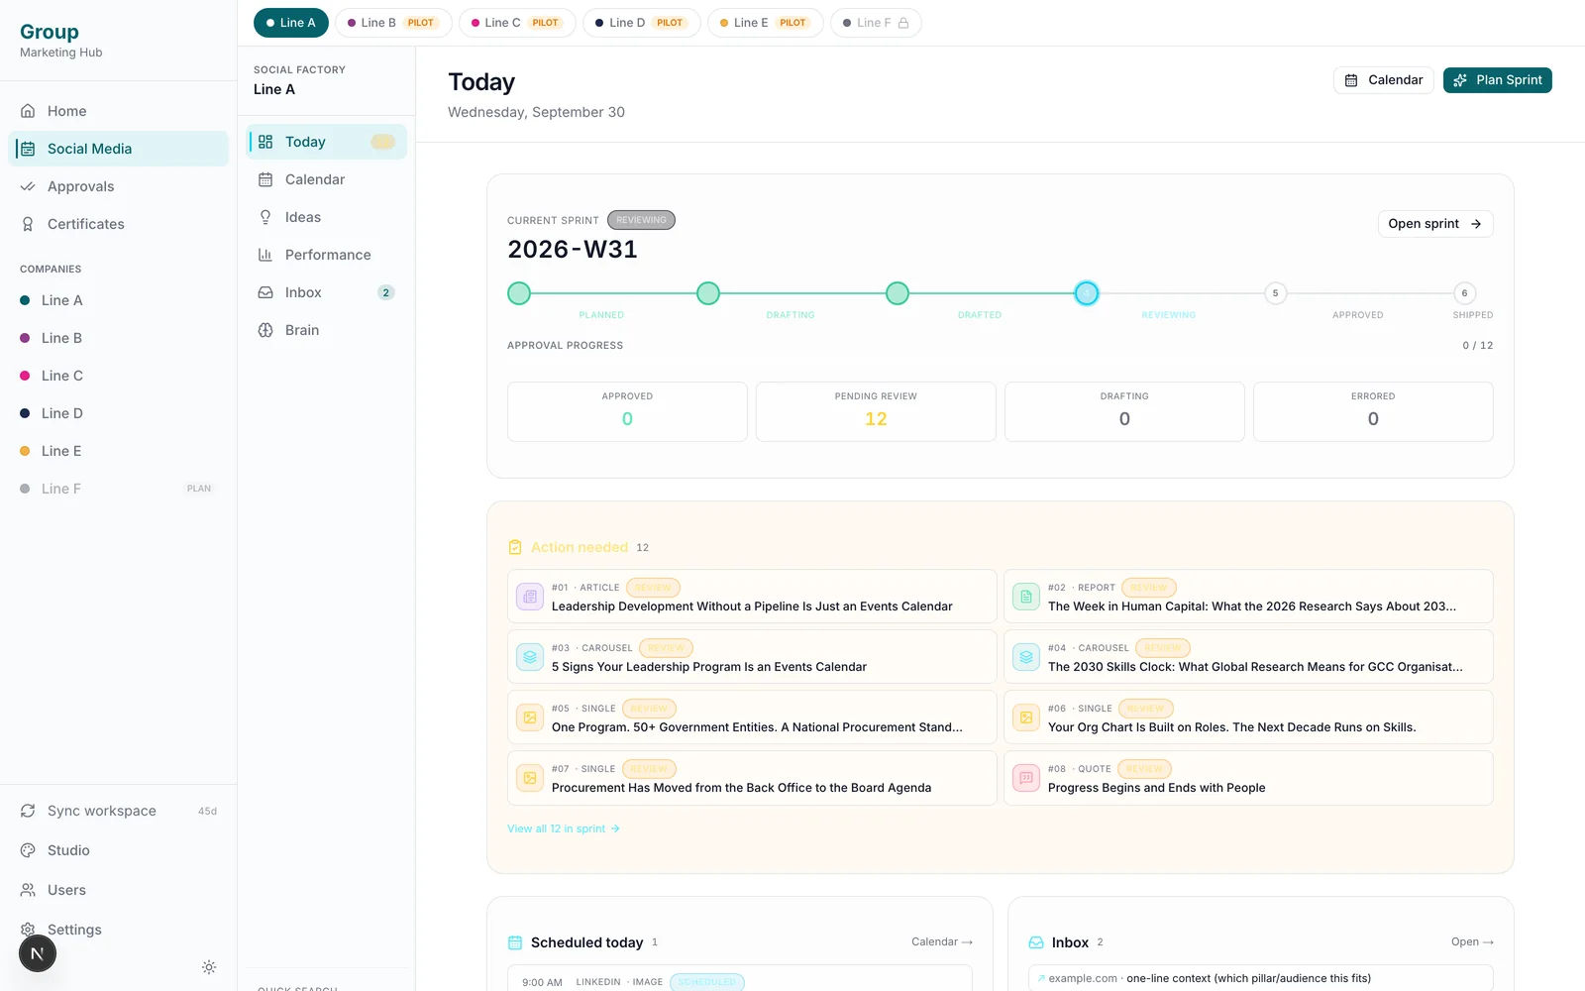The image size is (1585, 991).
Task: Select the locked Line F tab
Action: [876, 23]
